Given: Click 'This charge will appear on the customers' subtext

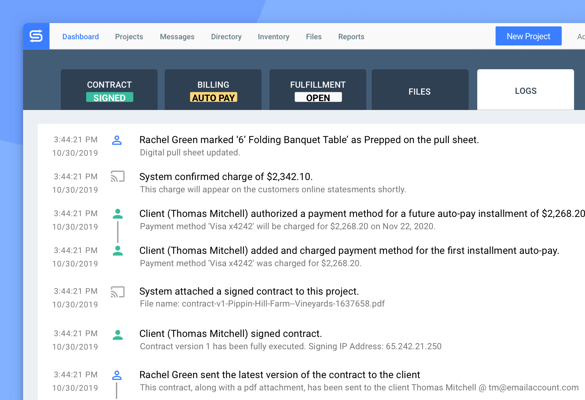Looking at the screenshot, I should tap(273, 190).
